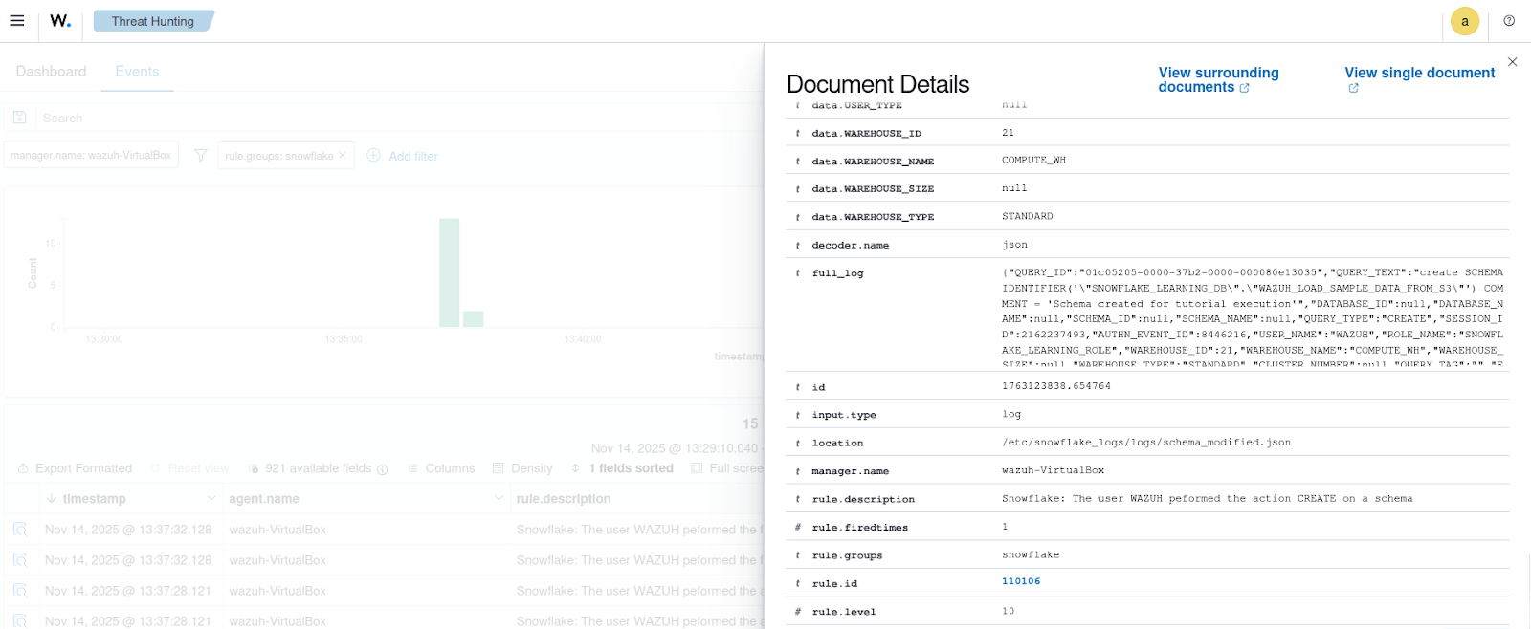
Task: Click the Full screen icon
Action: click(x=697, y=468)
